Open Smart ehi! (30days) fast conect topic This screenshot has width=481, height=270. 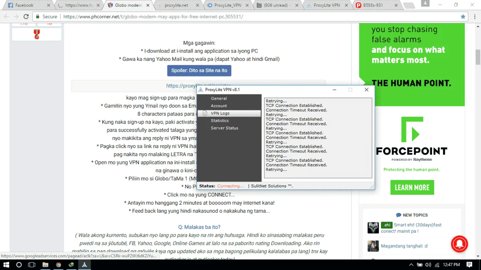click(x=411, y=228)
